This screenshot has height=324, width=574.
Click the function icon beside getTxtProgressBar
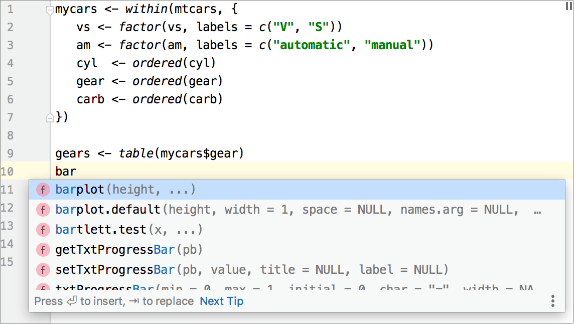tap(43, 249)
